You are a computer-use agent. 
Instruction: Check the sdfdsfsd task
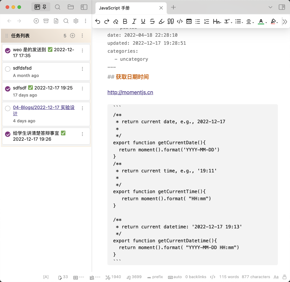click(8, 69)
